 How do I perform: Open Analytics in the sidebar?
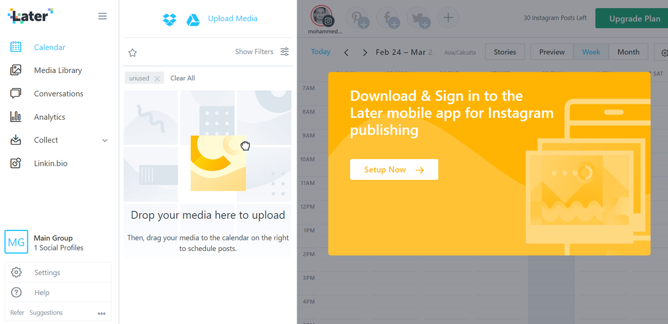point(50,117)
